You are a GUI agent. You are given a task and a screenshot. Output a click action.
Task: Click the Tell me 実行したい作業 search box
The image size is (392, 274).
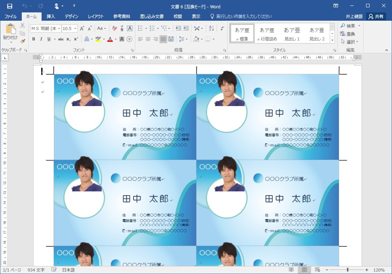[x=241, y=16]
